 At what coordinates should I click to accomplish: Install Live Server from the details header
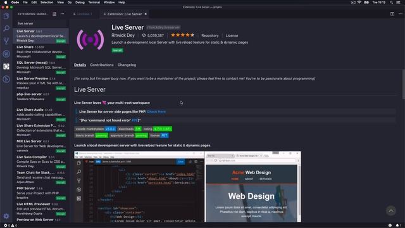point(118,51)
